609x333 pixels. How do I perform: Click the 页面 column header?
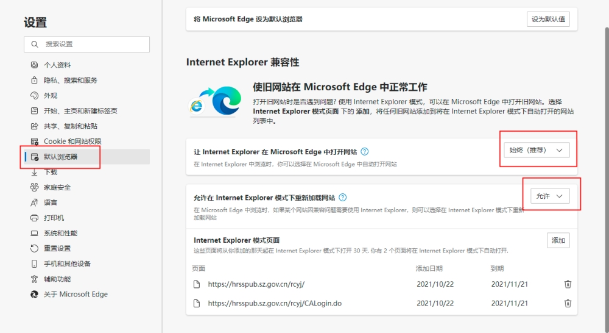(199, 268)
